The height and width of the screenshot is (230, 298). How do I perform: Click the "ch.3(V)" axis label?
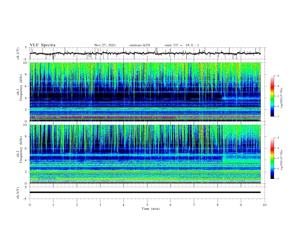click(x=18, y=193)
